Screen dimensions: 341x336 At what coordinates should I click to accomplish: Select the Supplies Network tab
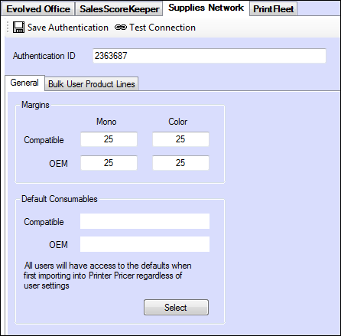pos(206,8)
